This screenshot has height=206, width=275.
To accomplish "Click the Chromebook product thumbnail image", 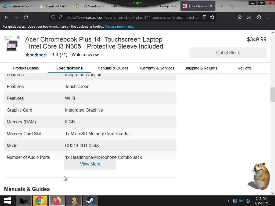I will tap(12, 44).
